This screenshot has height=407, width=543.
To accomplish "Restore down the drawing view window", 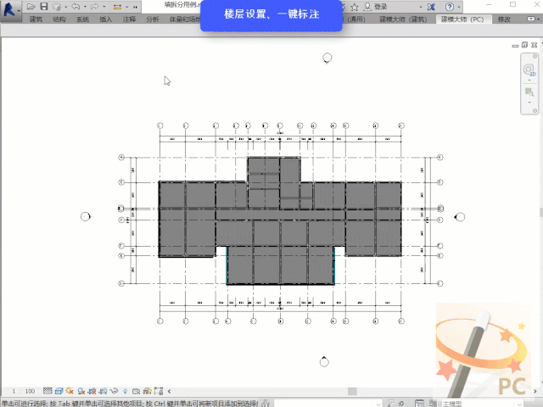I will pos(524,45).
